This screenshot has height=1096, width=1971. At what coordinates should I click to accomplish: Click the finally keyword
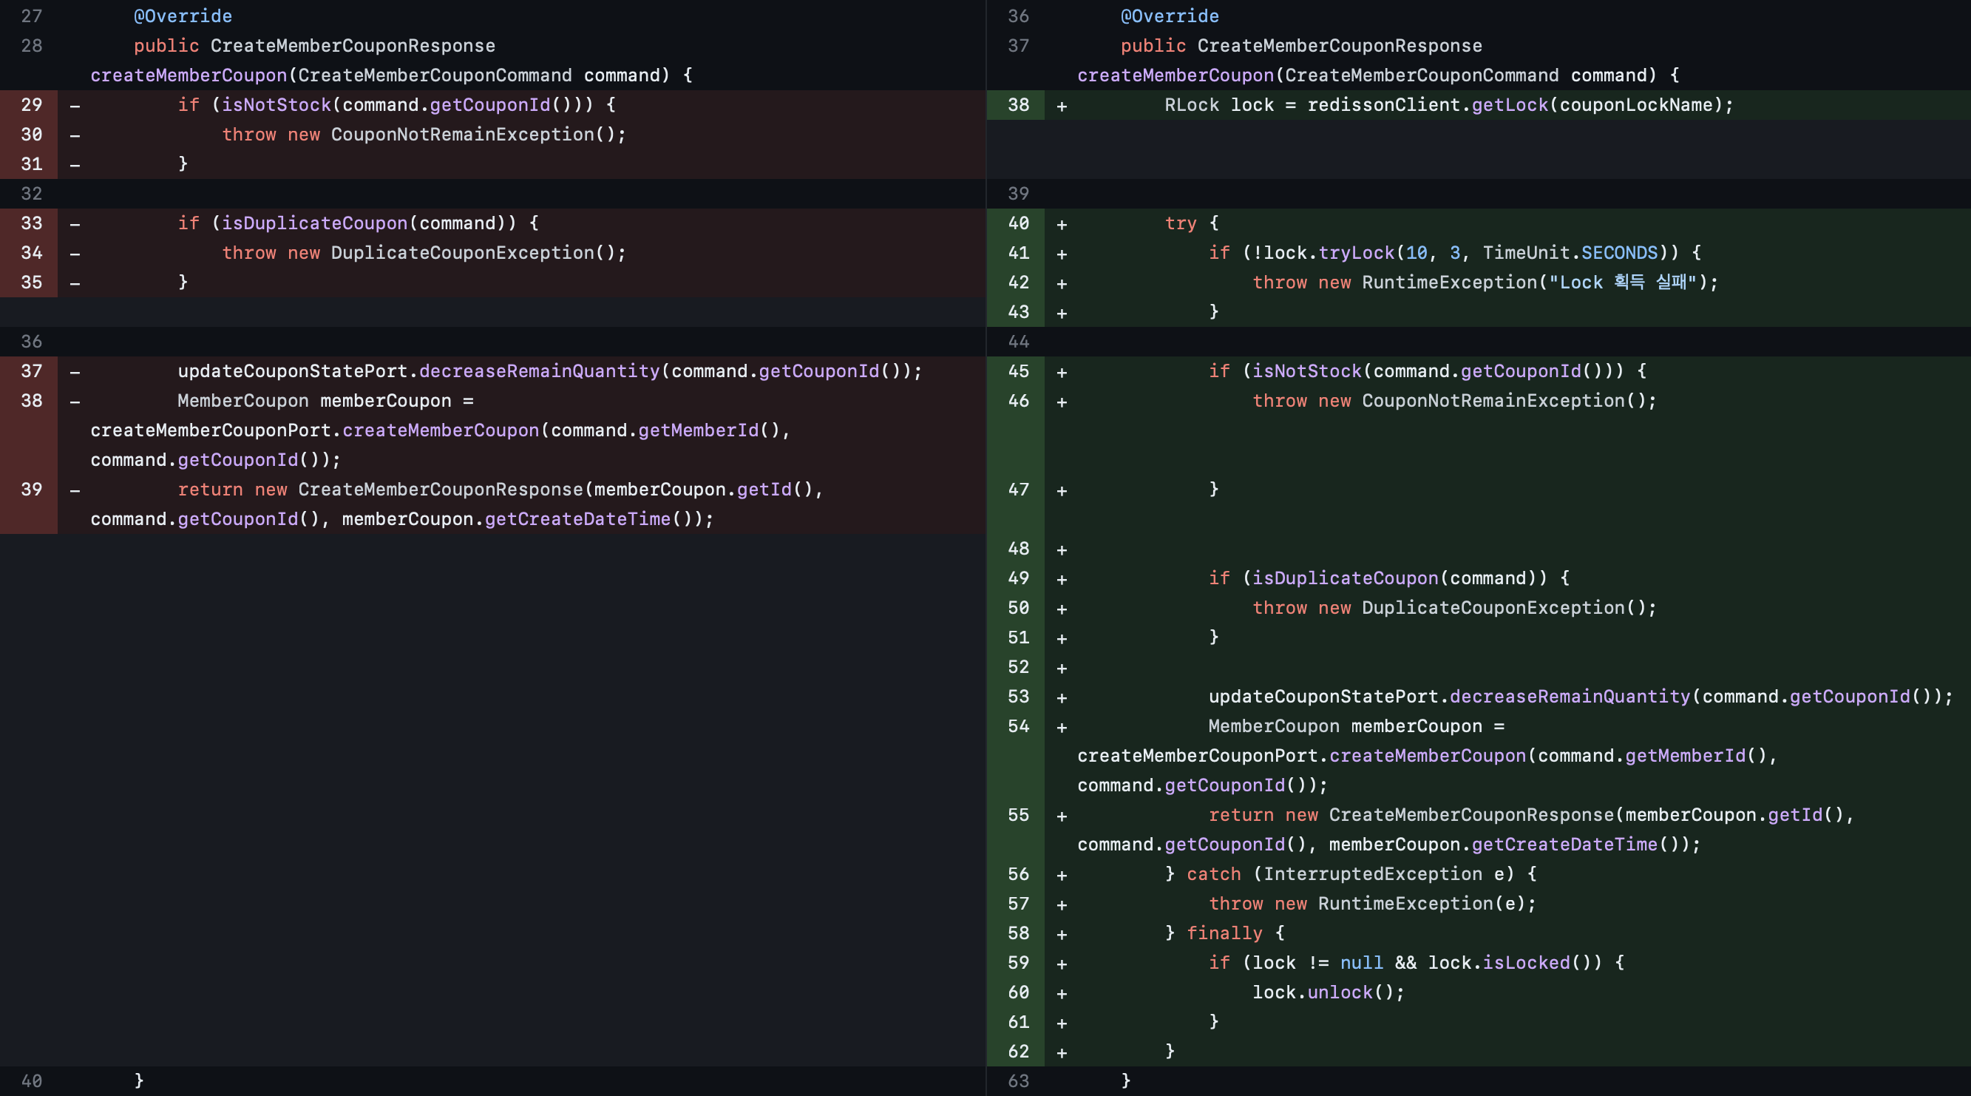point(1224,934)
